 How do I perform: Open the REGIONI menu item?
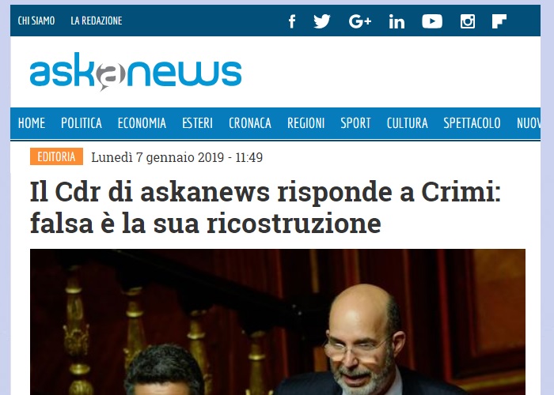pos(305,123)
